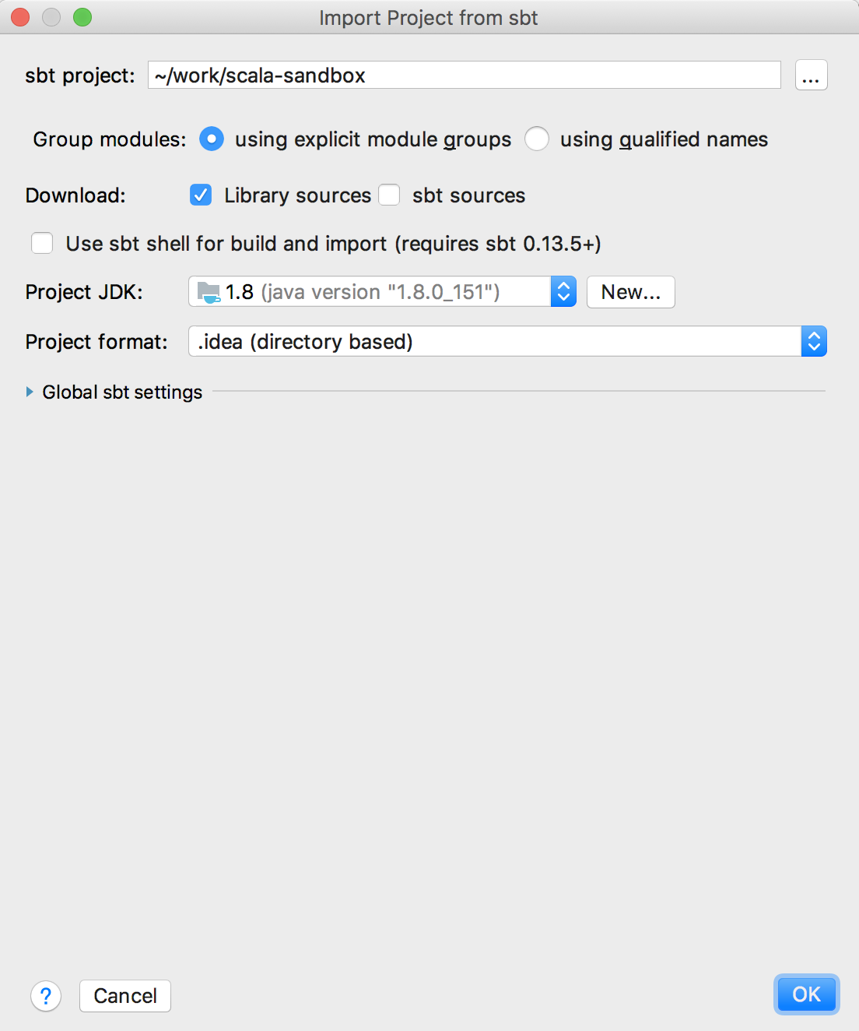Viewport: 859px width, 1031px height.
Task: Create a new JDK with the New button
Action: pyautogui.click(x=630, y=291)
